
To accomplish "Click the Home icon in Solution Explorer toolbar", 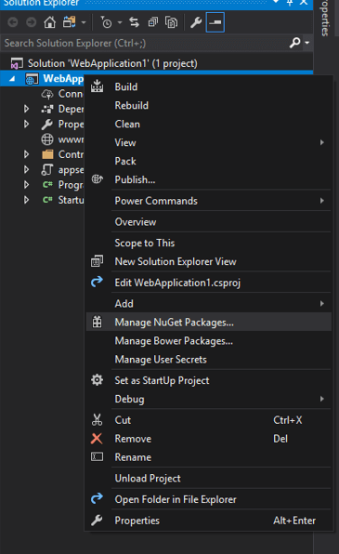I will 49,22.
